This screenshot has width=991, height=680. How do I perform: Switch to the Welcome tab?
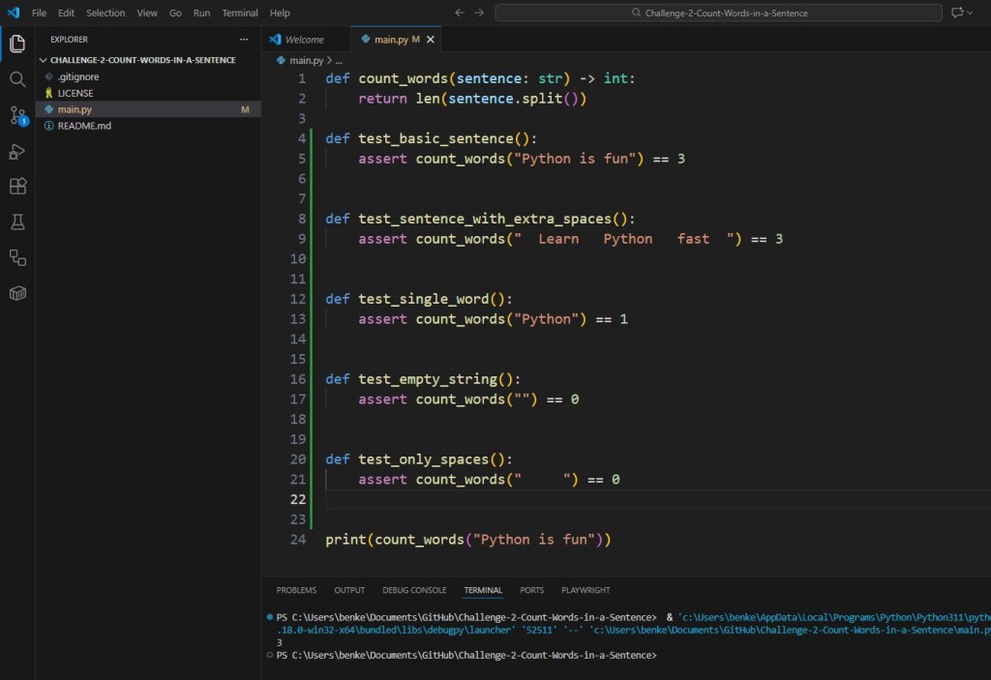(x=307, y=39)
